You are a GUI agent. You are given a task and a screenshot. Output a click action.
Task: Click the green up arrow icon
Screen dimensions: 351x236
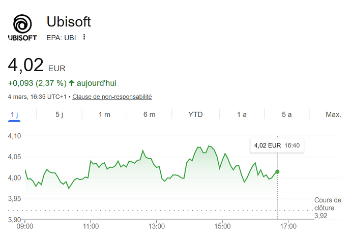tap(71, 83)
